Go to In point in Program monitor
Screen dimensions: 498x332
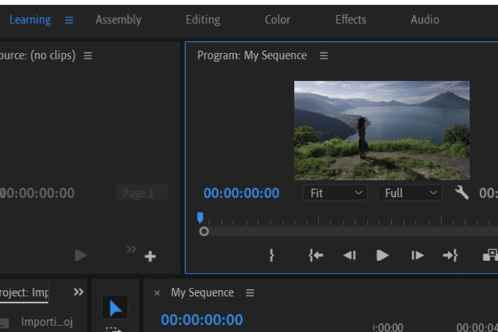315,255
